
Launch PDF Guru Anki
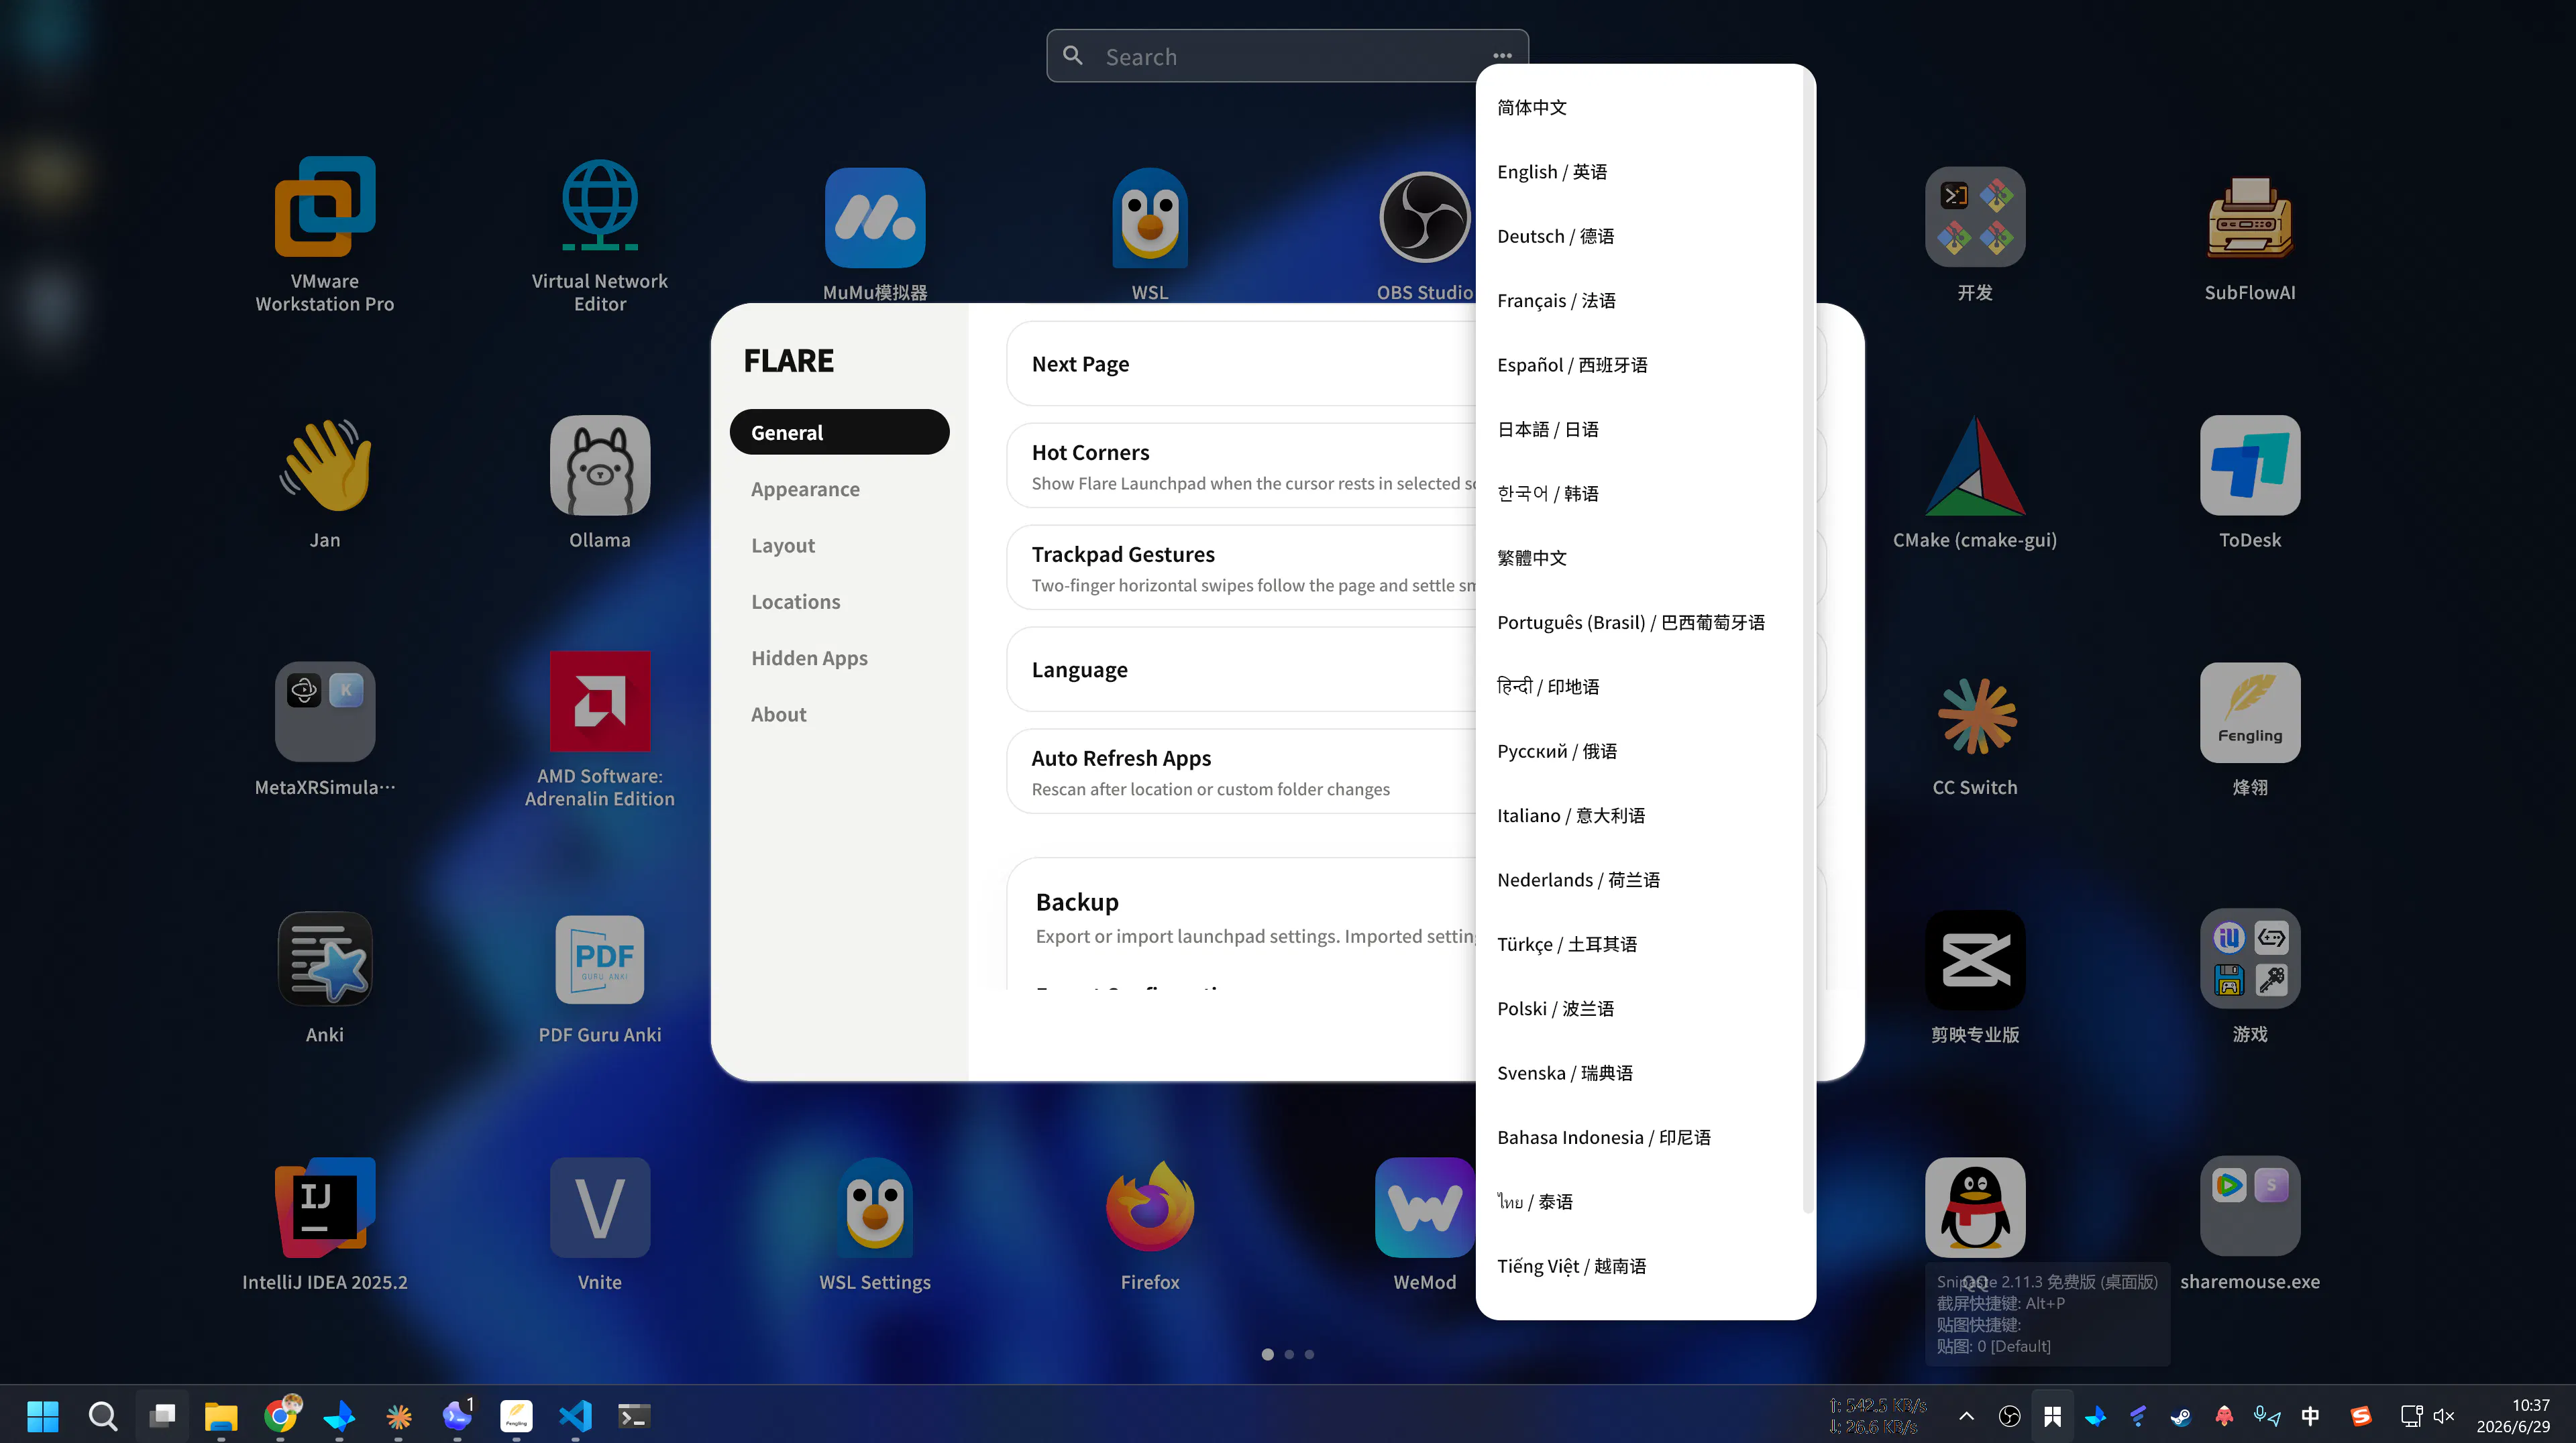pyautogui.click(x=600, y=960)
